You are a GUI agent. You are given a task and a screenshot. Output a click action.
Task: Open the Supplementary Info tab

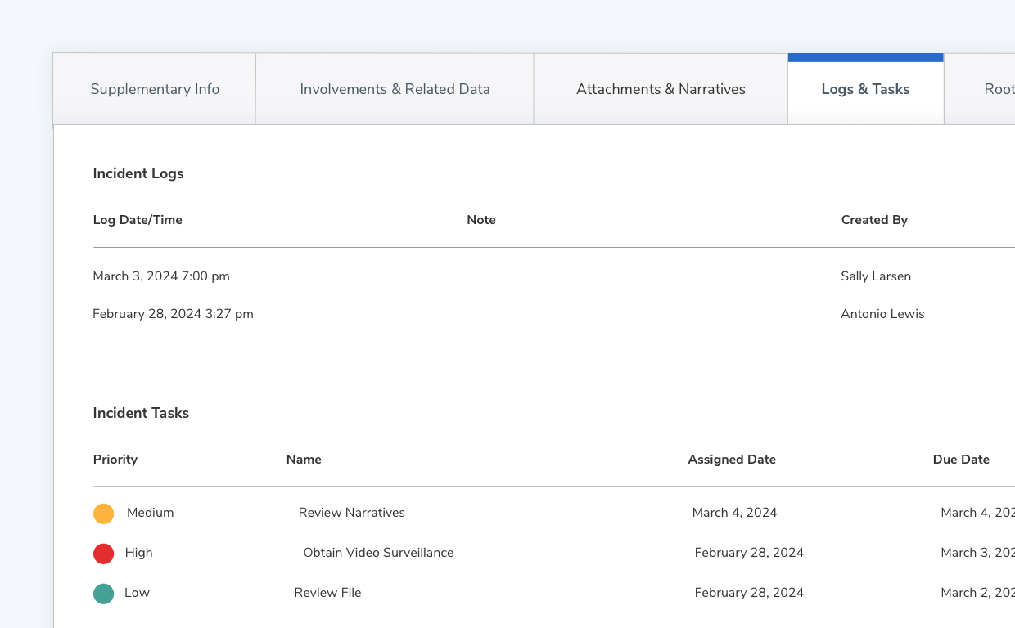click(155, 89)
